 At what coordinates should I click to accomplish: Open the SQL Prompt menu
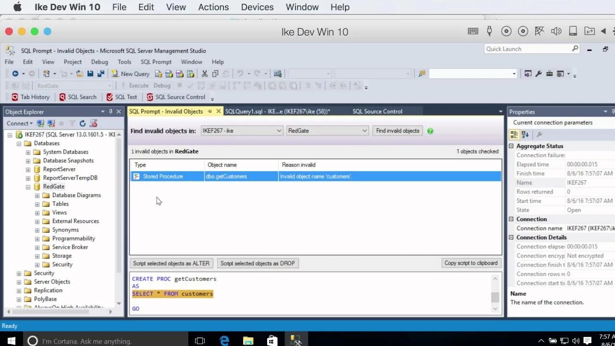pyautogui.click(x=156, y=62)
